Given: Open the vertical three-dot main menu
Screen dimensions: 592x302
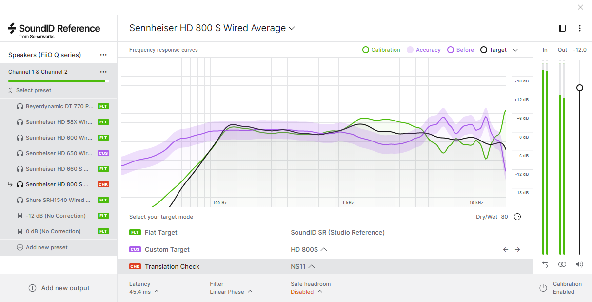Looking at the screenshot, I should click(x=580, y=28).
